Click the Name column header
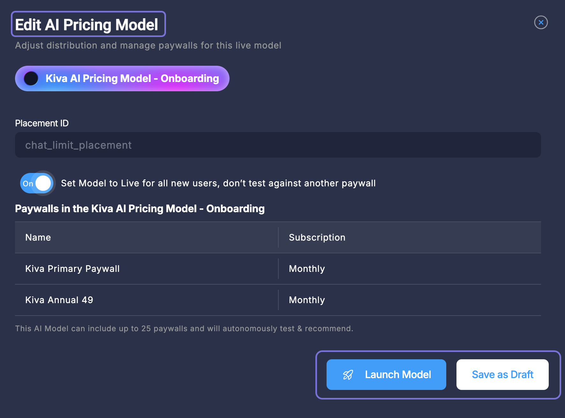The image size is (565, 418). tap(38, 237)
